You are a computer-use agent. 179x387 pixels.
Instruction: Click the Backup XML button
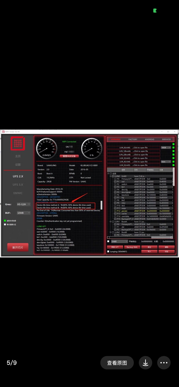click(132, 247)
